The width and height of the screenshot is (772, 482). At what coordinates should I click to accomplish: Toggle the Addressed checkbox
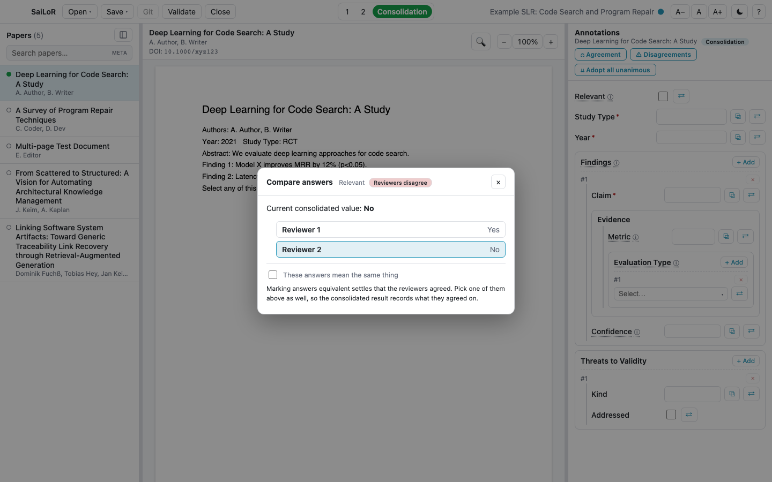click(671, 415)
